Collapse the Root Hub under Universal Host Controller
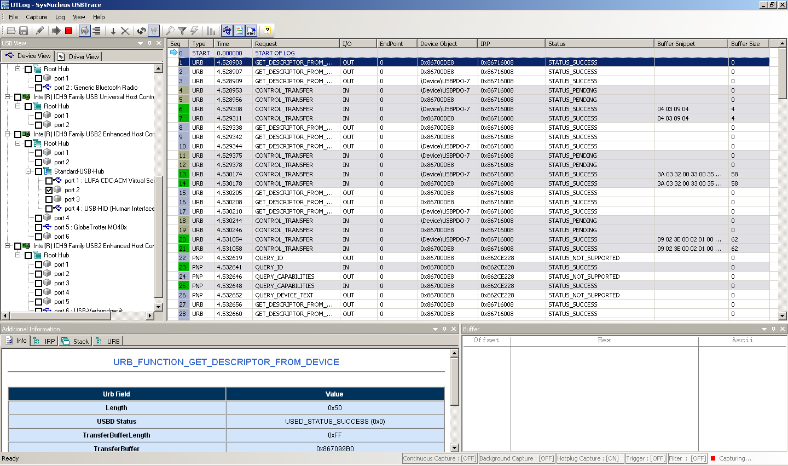Screen dimensions: 788x466 [18, 106]
